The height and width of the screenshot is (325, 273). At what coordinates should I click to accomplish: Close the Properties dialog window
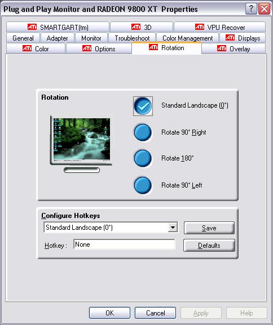264,9
